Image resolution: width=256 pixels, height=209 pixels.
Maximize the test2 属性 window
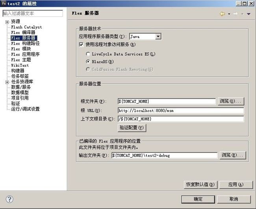coord(245,4)
